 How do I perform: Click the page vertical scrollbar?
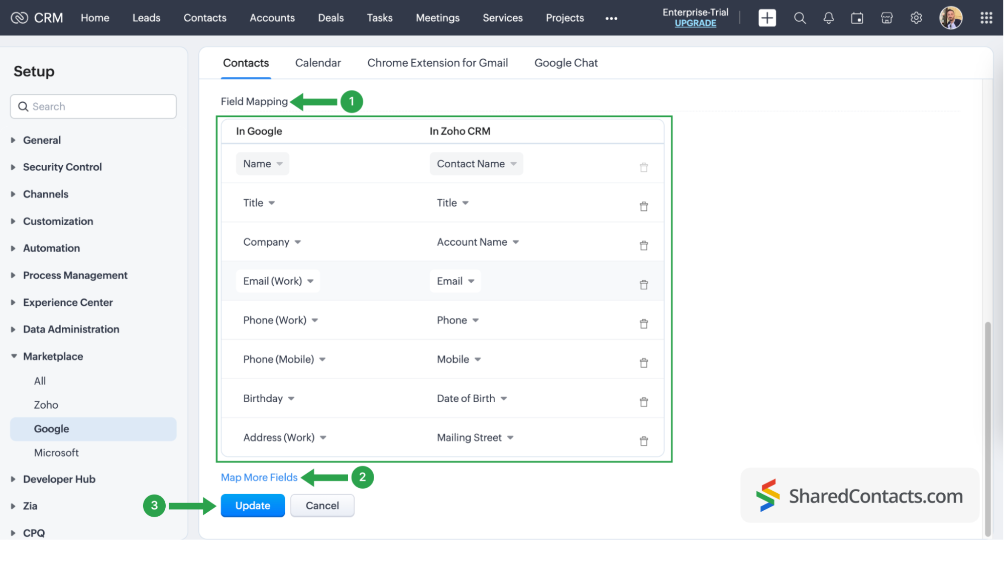coord(987,429)
